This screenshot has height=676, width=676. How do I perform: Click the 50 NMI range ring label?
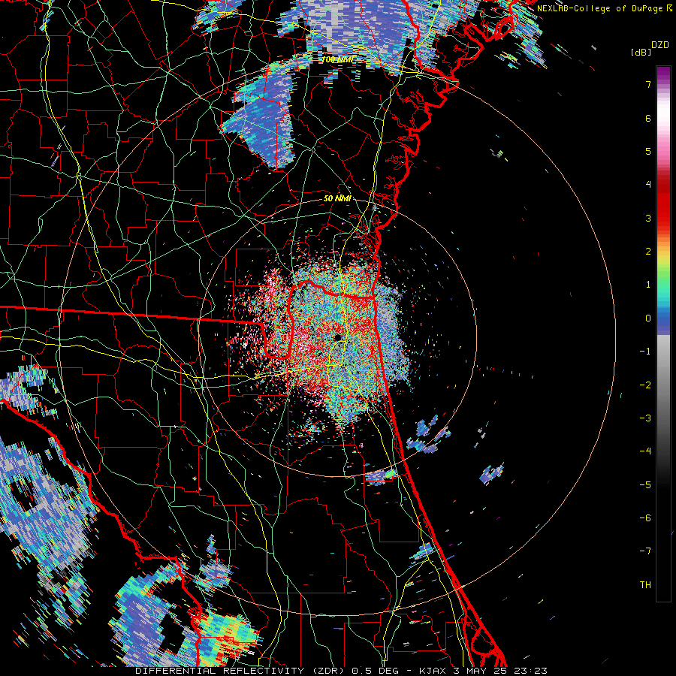point(337,199)
